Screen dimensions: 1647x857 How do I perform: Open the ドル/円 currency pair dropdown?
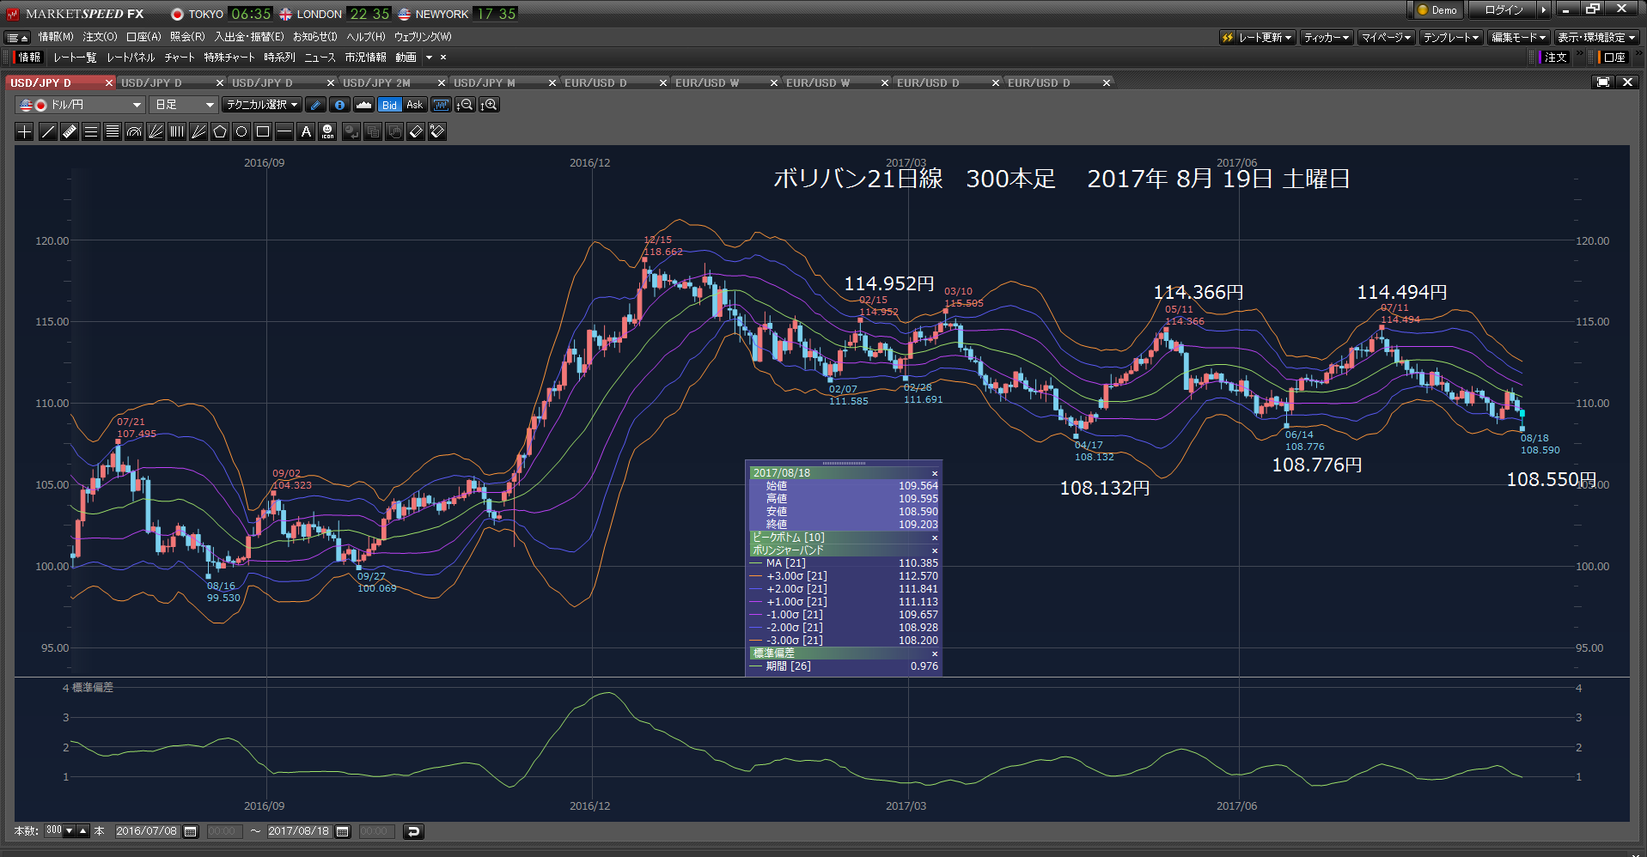[81, 105]
